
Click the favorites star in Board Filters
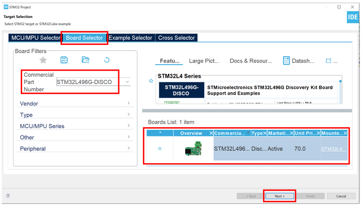tap(43, 60)
